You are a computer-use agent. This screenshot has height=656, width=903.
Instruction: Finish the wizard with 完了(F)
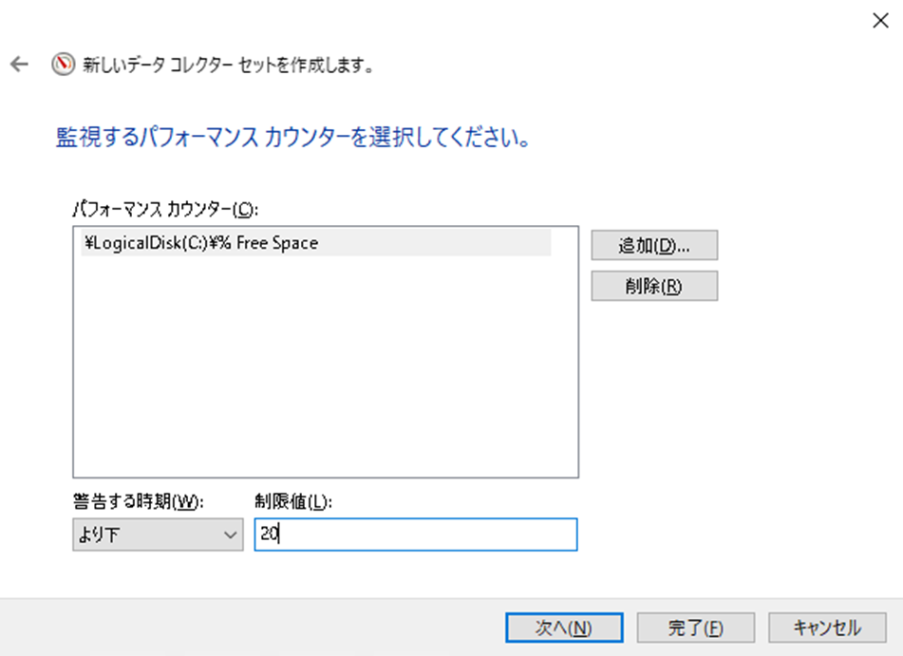click(695, 627)
